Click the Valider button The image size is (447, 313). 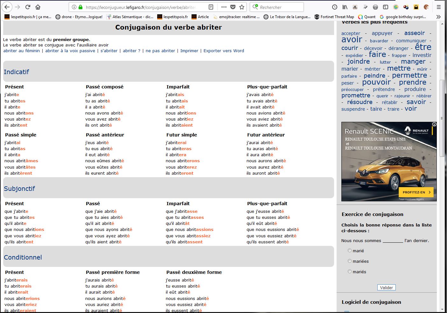(386, 288)
